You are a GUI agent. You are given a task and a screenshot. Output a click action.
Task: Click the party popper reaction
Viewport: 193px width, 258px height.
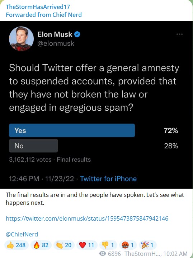pos(148,245)
